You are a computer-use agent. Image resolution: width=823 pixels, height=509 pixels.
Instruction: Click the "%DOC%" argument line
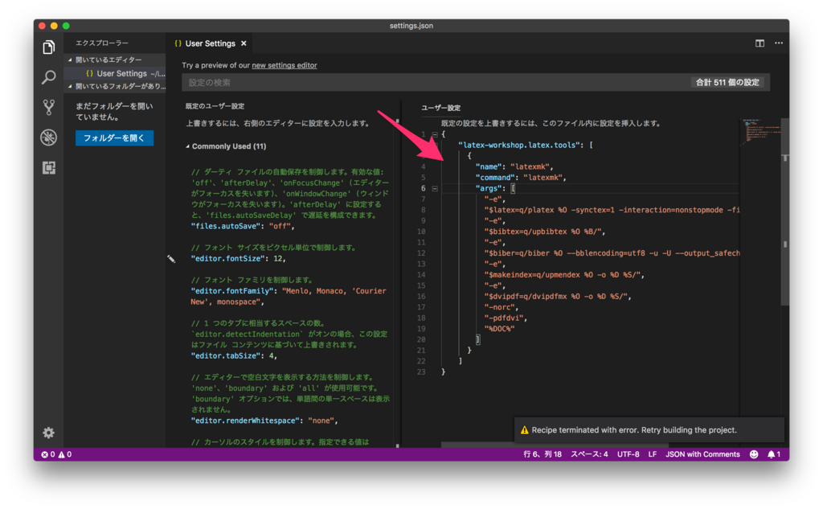(x=499, y=329)
